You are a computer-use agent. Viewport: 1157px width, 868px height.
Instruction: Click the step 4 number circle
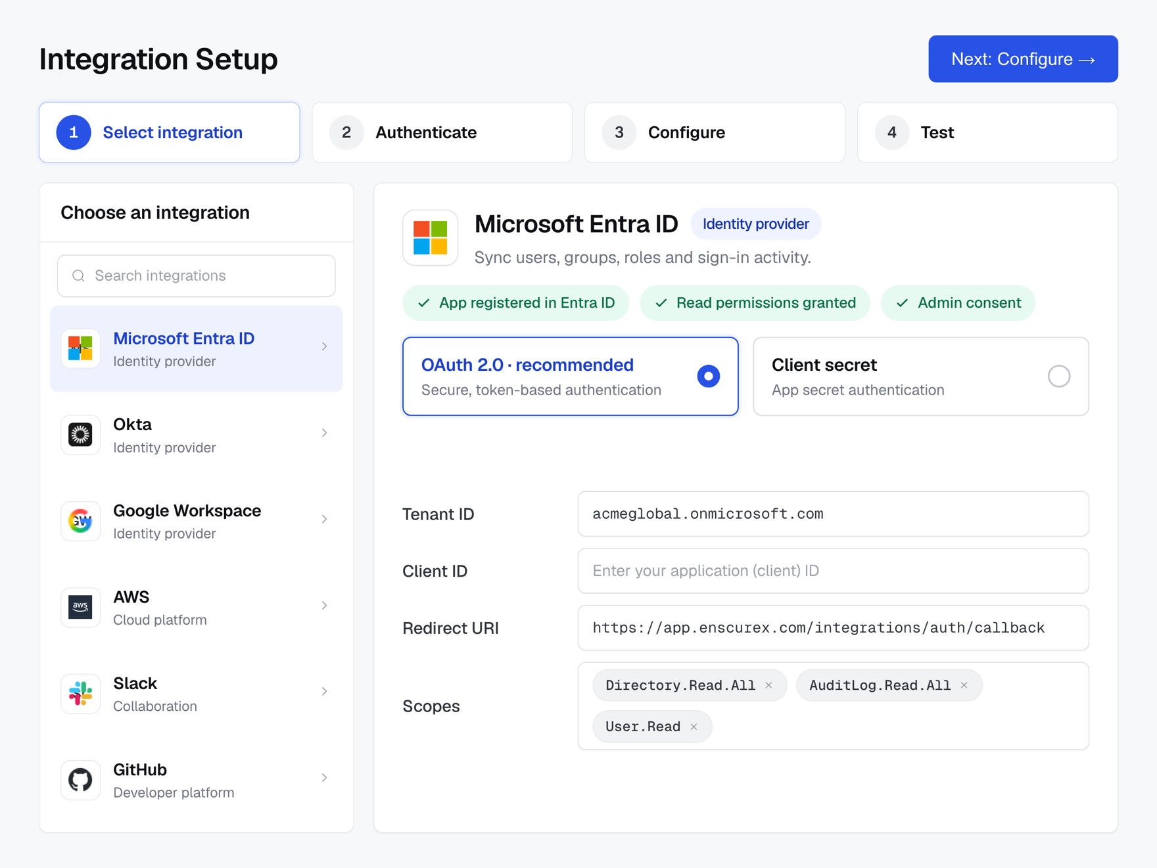[892, 132]
